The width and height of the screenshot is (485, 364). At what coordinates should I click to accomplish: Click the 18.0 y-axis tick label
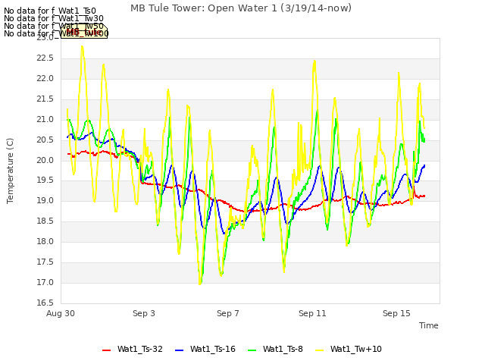[45, 242]
